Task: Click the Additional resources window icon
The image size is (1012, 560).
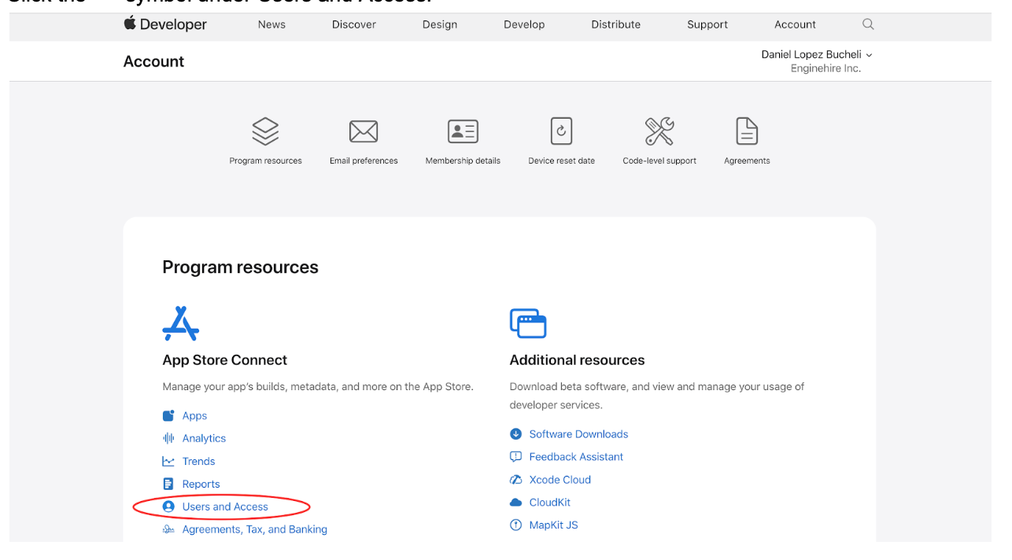Action: (x=528, y=323)
